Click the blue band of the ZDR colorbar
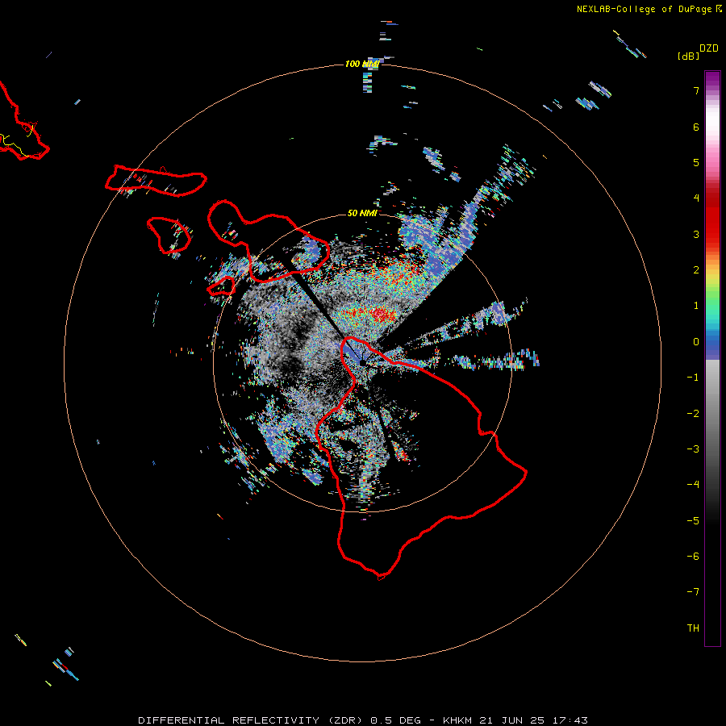This screenshot has width=726, height=726. pos(712,345)
